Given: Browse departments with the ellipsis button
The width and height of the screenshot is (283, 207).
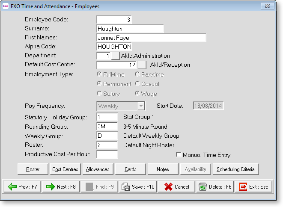Looking at the screenshot, I should click(x=116, y=56).
